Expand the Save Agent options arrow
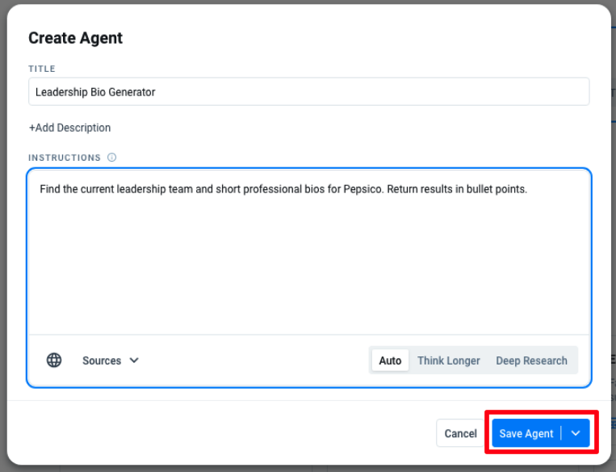The width and height of the screenshot is (616, 472). tap(576, 433)
